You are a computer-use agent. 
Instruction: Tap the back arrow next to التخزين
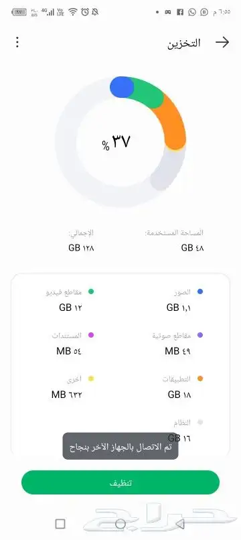tap(222, 42)
